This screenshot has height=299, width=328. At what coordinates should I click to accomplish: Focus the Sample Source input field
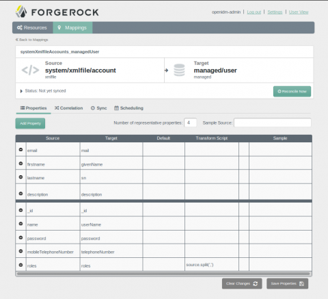tap(273, 122)
